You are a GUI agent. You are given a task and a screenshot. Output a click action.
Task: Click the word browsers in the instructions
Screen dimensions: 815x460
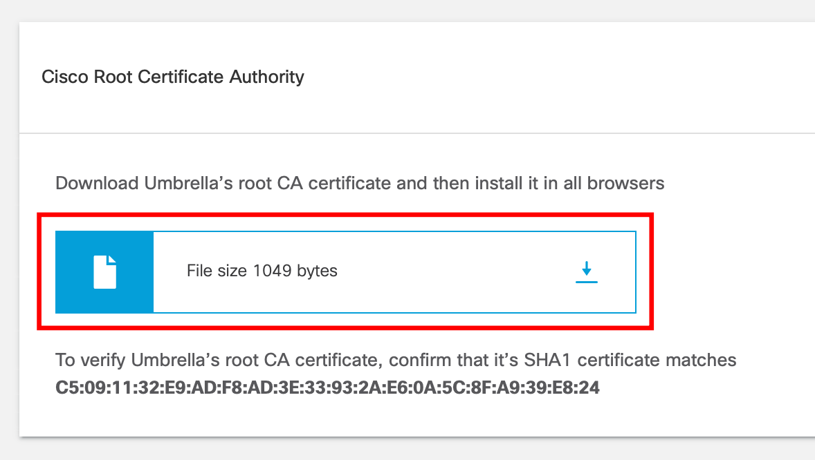pyautogui.click(x=626, y=183)
